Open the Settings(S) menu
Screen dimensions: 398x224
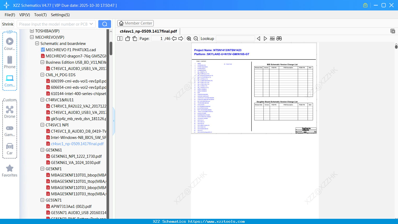60,15
